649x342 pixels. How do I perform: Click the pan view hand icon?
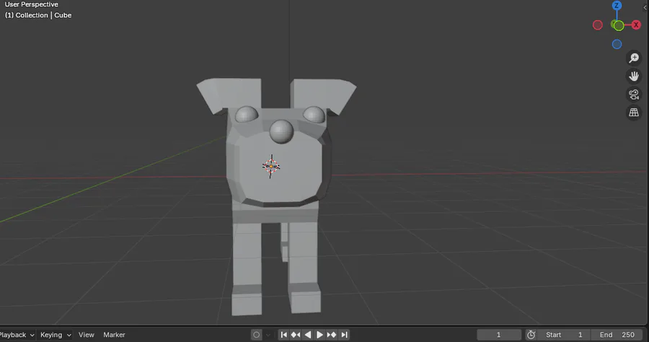coord(634,76)
